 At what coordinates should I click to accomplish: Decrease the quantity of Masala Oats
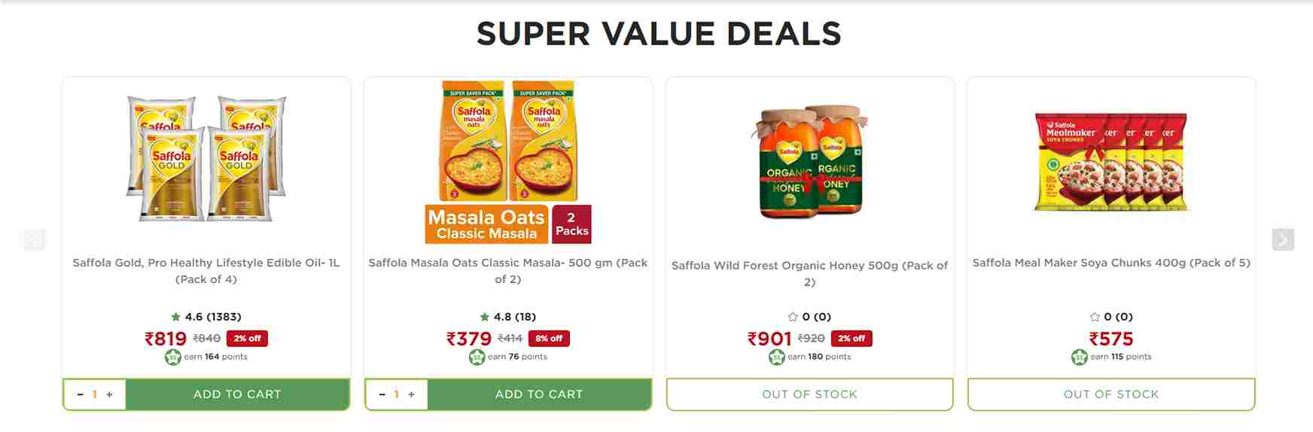click(x=382, y=394)
